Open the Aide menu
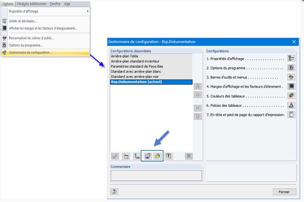The image size is (304, 202). click(67, 4)
